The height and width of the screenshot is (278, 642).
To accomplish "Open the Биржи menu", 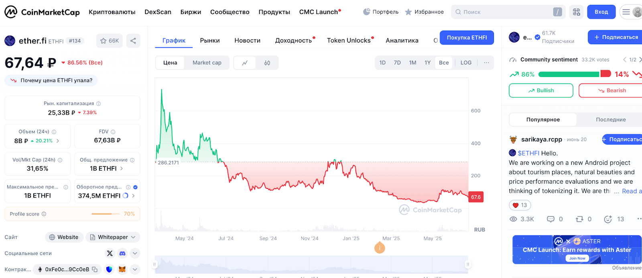I will click(x=191, y=12).
